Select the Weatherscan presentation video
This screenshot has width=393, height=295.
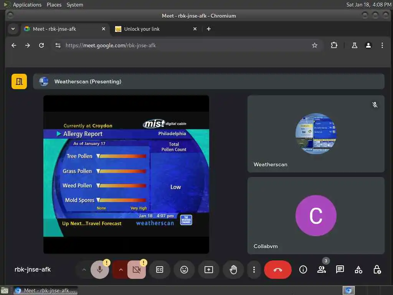[x=126, y=174]
